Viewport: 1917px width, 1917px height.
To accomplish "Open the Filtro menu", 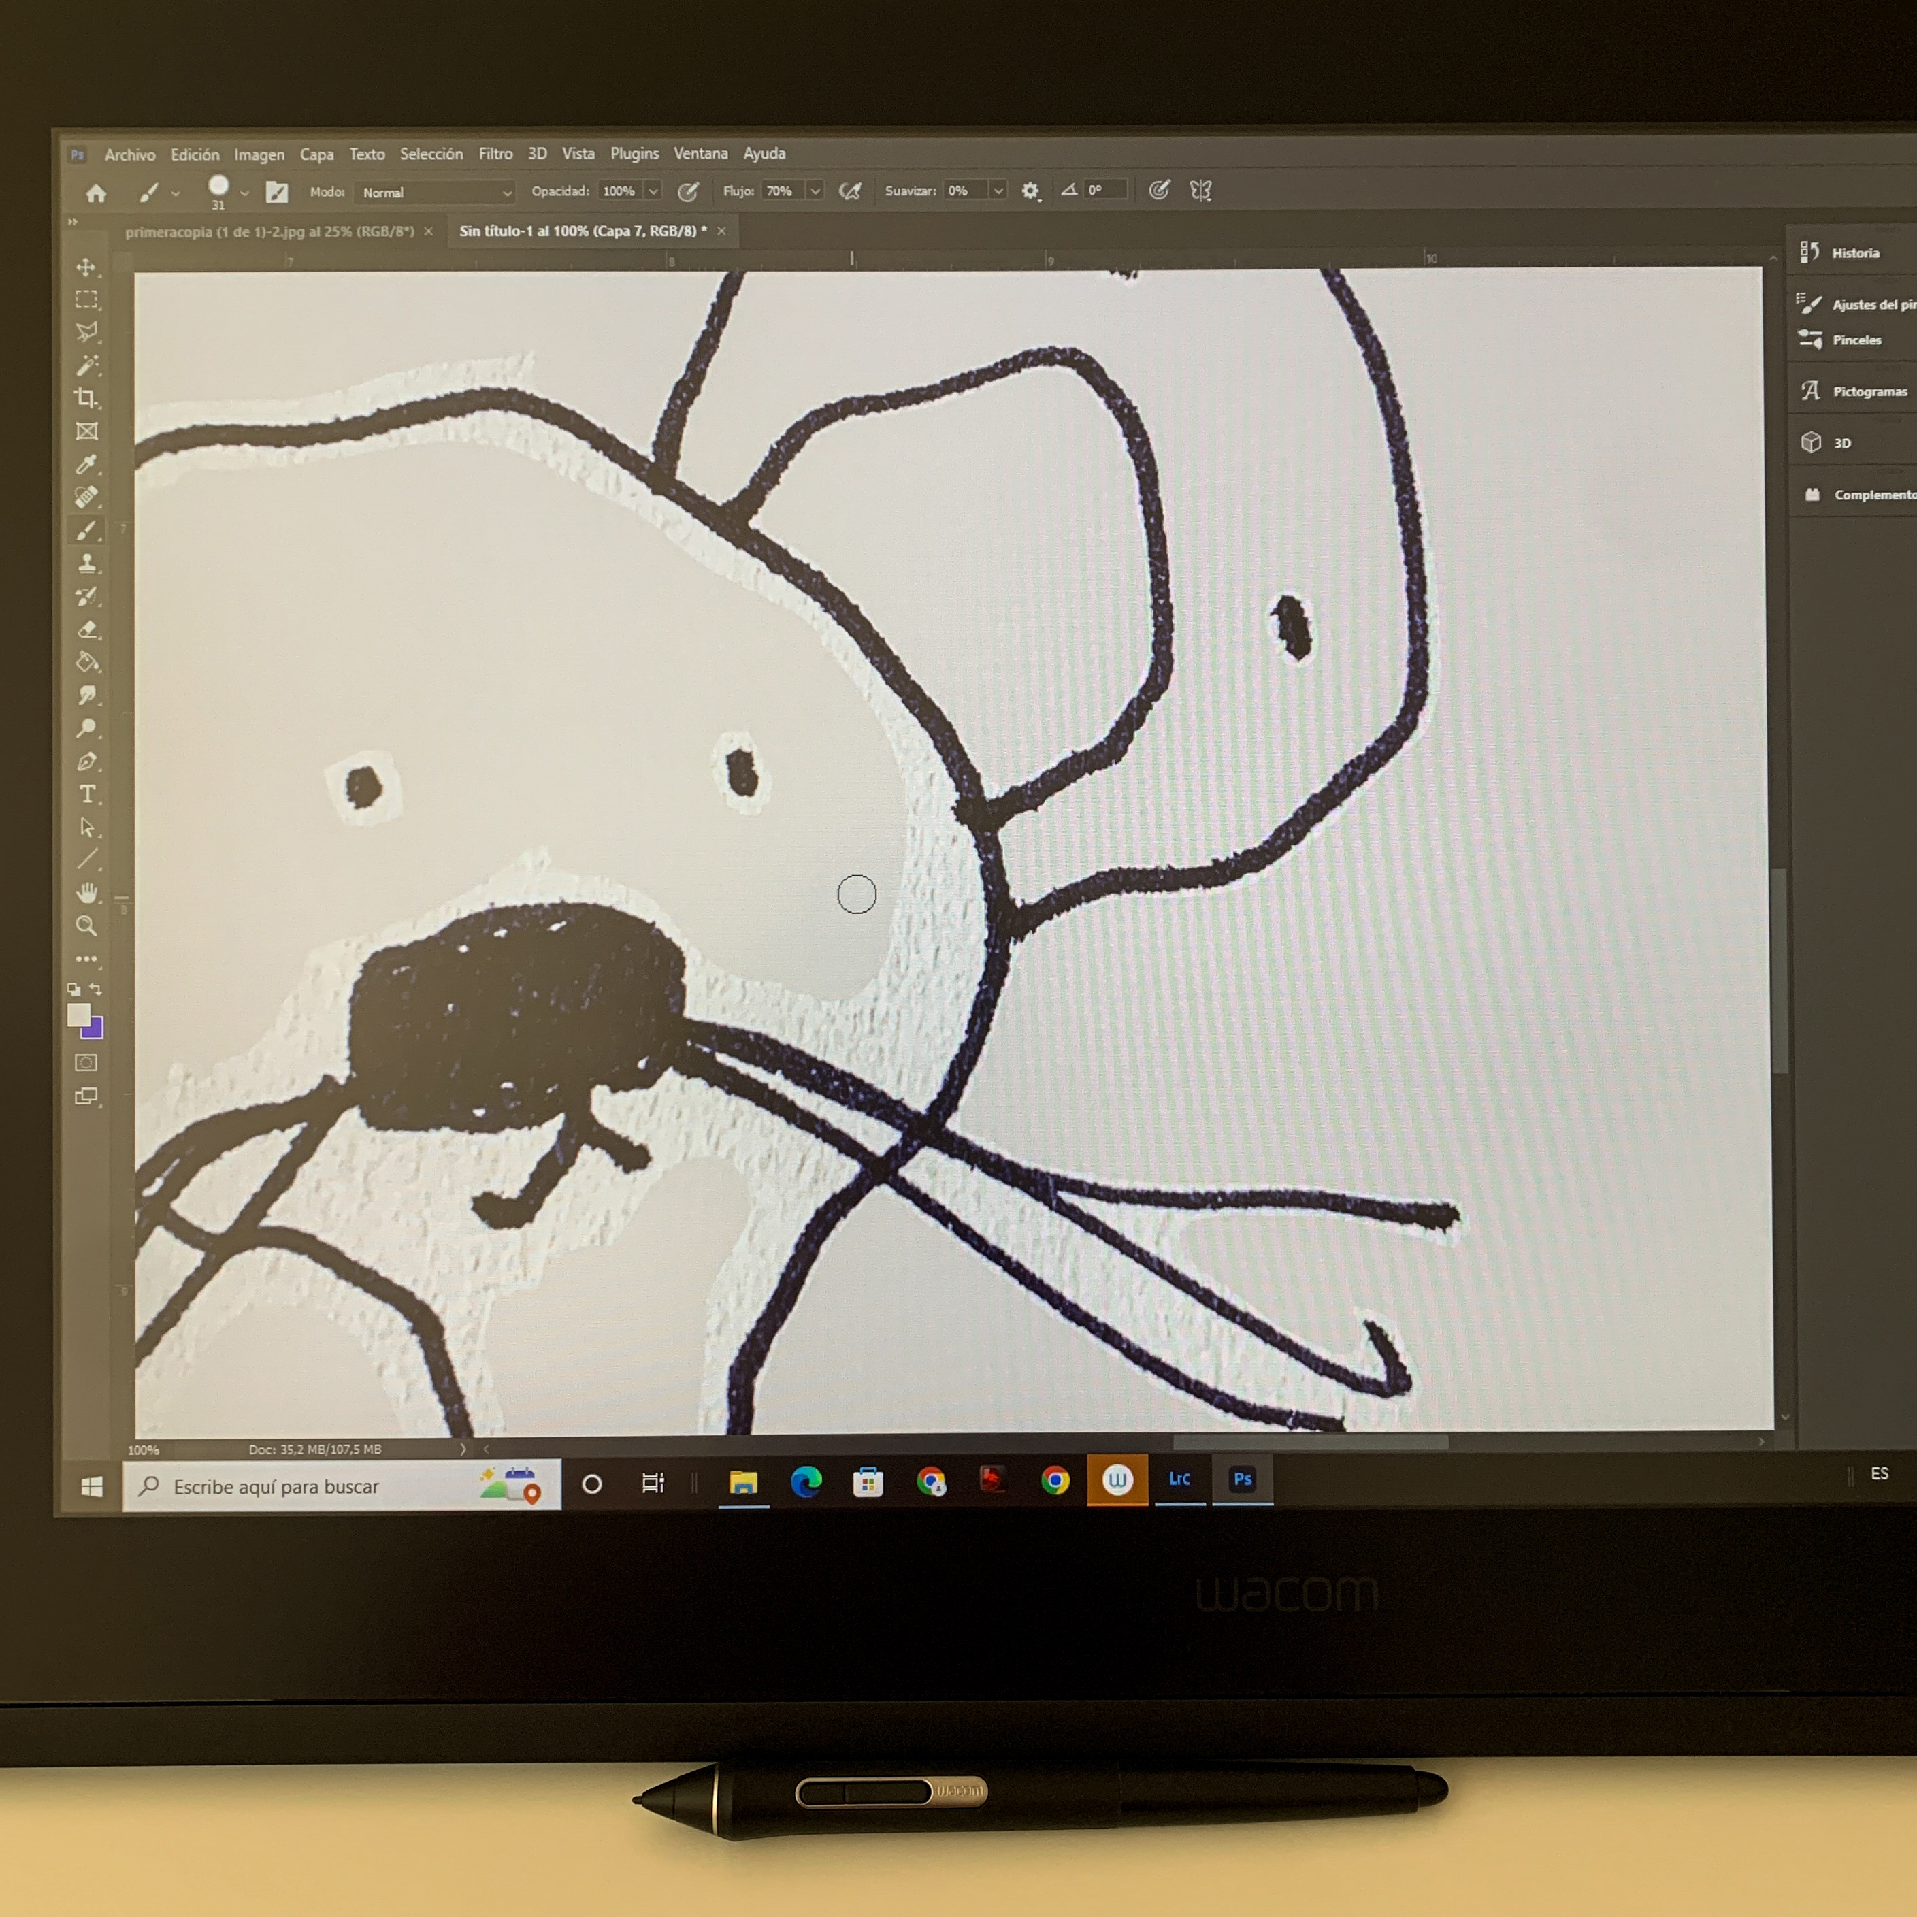I will pyautogui.click(x=495, y=154).
